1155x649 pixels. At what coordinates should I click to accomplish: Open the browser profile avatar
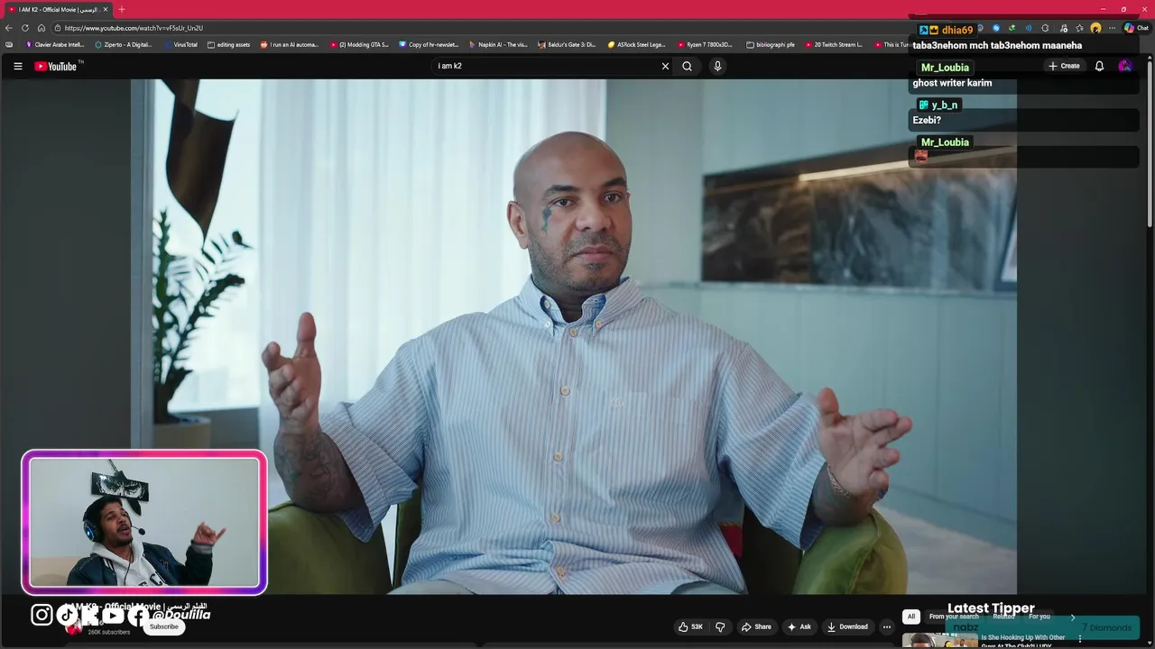click(x=1095, y=28)
